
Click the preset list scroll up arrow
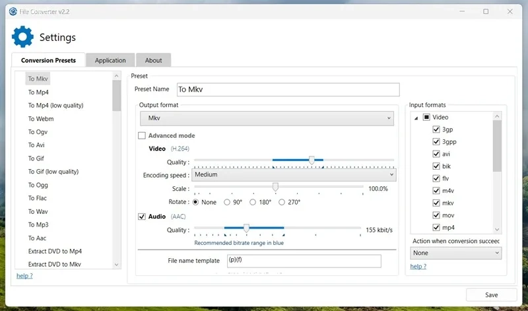(117, 76)
